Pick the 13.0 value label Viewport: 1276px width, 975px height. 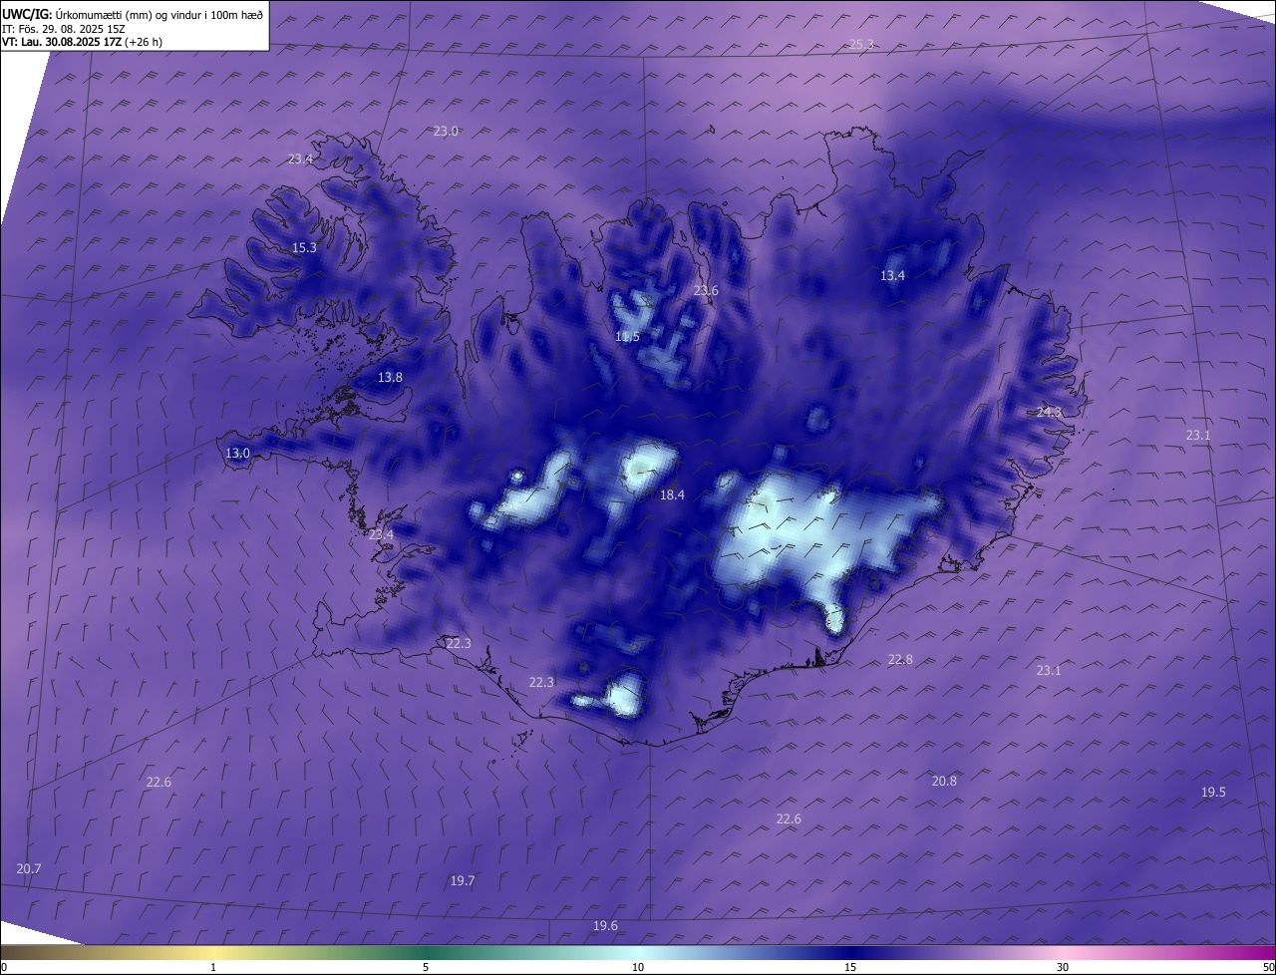[237, 453]
